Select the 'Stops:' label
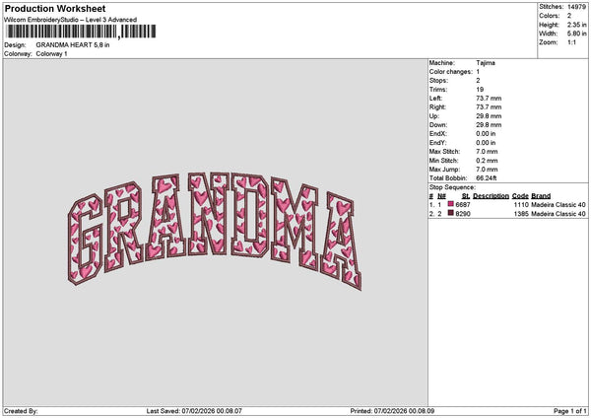The image size is (591, 418). pos(438,81)
